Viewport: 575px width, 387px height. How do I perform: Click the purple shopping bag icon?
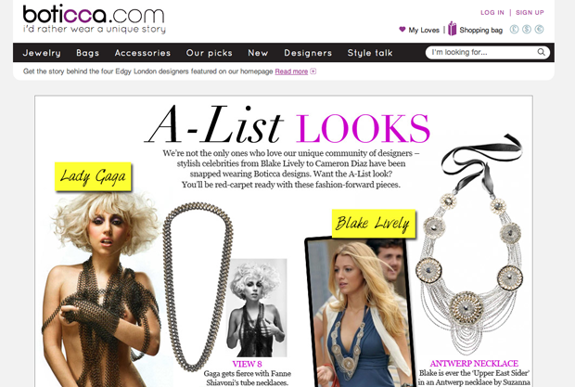pos(453,29)
